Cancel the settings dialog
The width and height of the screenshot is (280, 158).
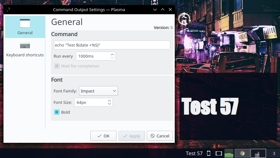point(160,136)
